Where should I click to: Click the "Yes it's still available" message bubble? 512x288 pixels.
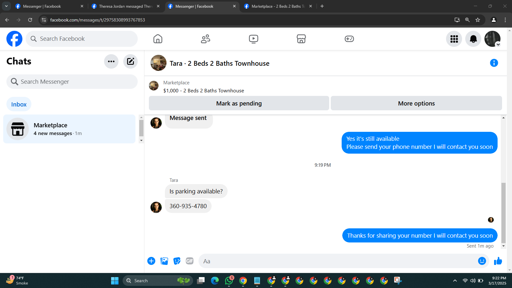(419, 143)
